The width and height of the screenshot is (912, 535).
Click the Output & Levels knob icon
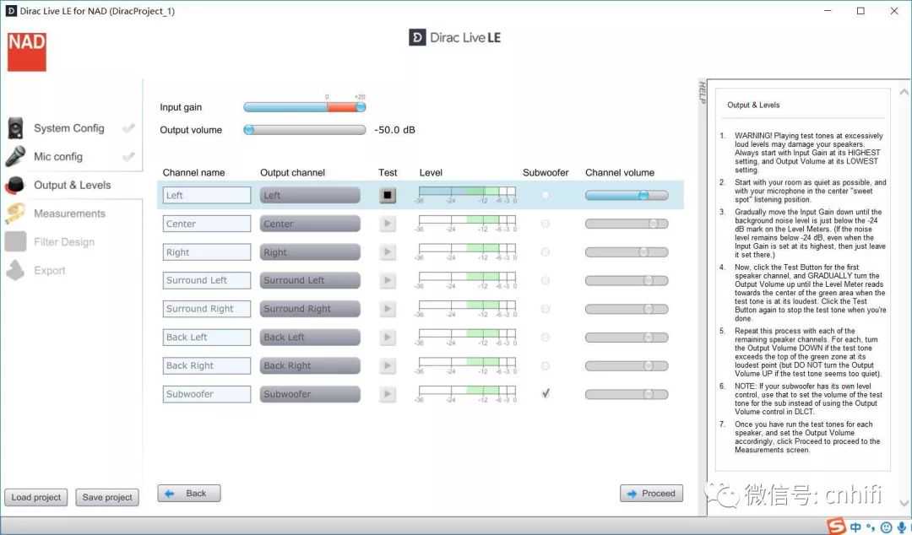(x=16, y=185)
